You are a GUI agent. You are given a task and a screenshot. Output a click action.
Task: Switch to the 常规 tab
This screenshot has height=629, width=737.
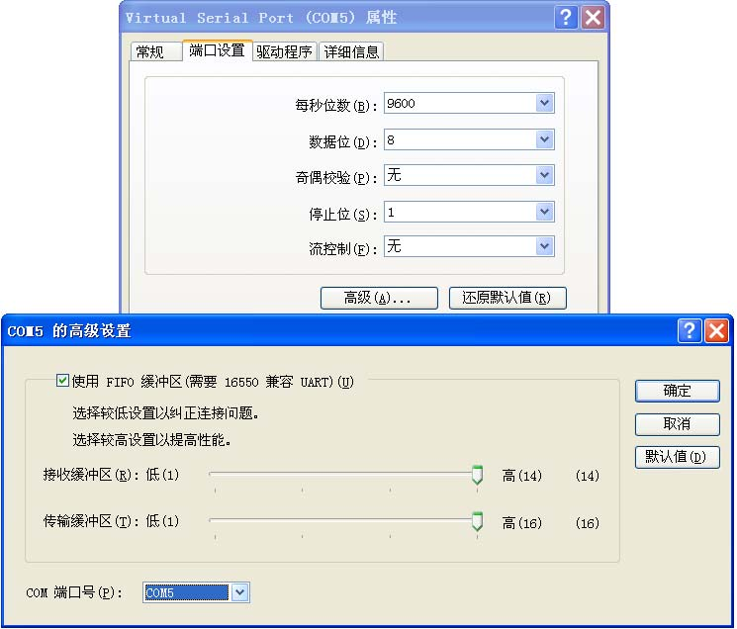pyautogui.click(x=150, y=52)
